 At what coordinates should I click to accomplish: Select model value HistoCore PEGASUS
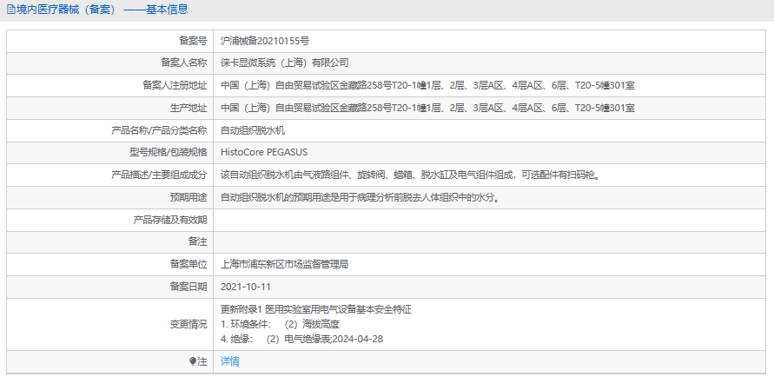[264, 153]
